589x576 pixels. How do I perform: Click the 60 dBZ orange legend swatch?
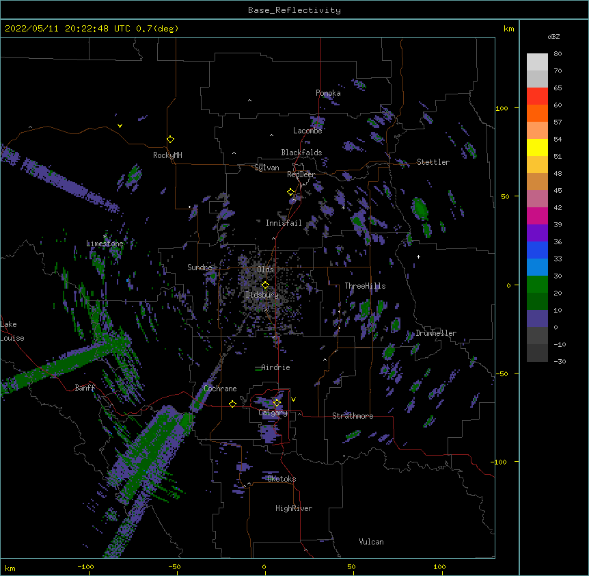click(537, 113)
